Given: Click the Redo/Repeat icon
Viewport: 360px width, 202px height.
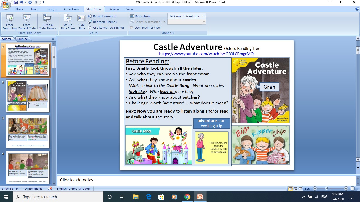Looking at the screenshot, I should click(x=30, y=2).
